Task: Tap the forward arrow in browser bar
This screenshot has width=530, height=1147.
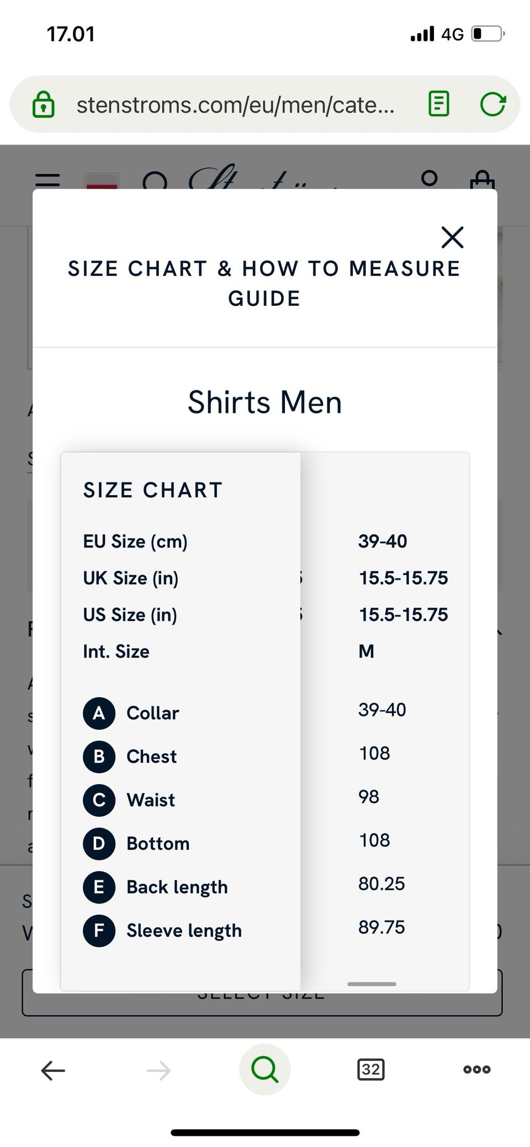Action: (x=159, y=1070)
